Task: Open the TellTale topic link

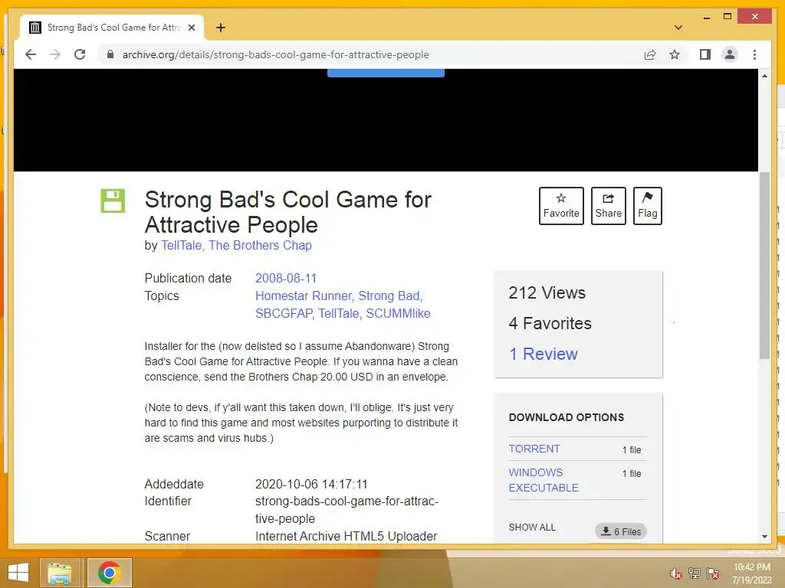Action: pos(338,313)
